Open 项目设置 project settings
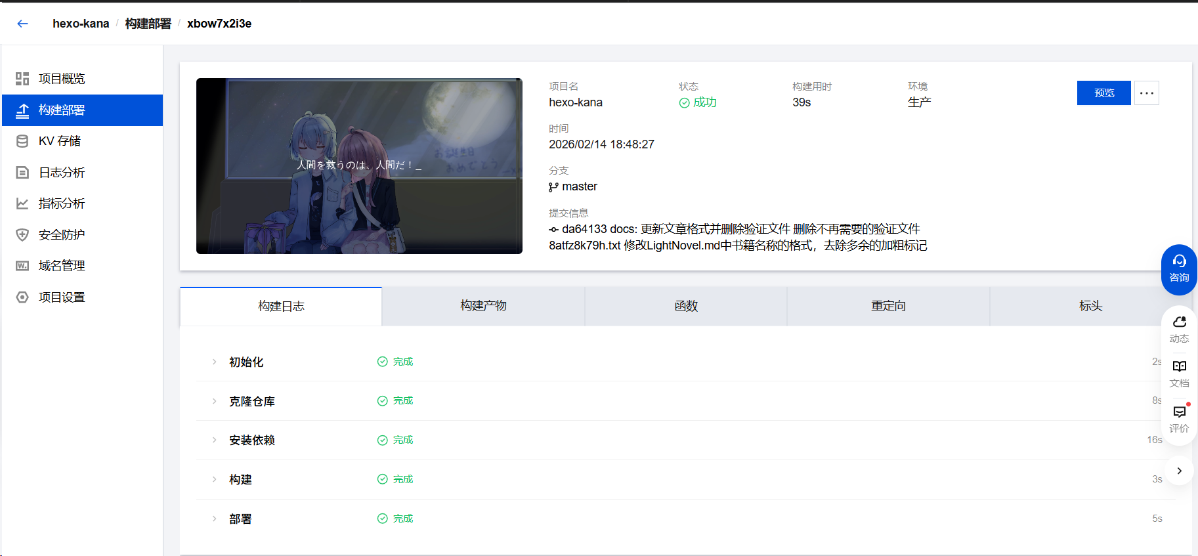The height and width of the screenshot is (556, 1198). click(x=62, y=297)
